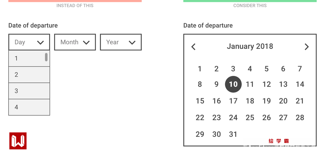The width and height of the screenshot is (325, 156).
Task: Select the highlighted date 10
Action: tap(233, 84)
